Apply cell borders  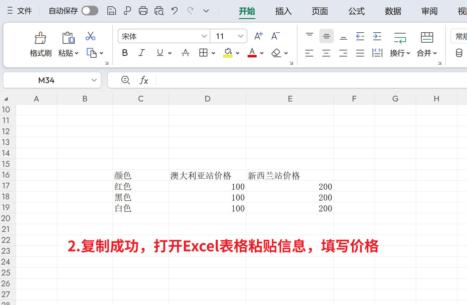[203, 53]
